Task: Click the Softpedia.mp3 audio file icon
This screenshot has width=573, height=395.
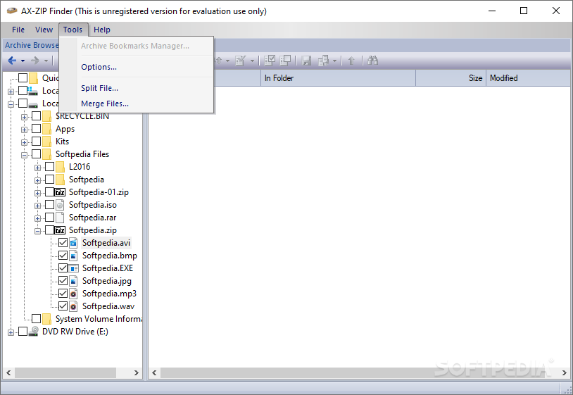Action: pyautogui.click(x=73, y=294)
